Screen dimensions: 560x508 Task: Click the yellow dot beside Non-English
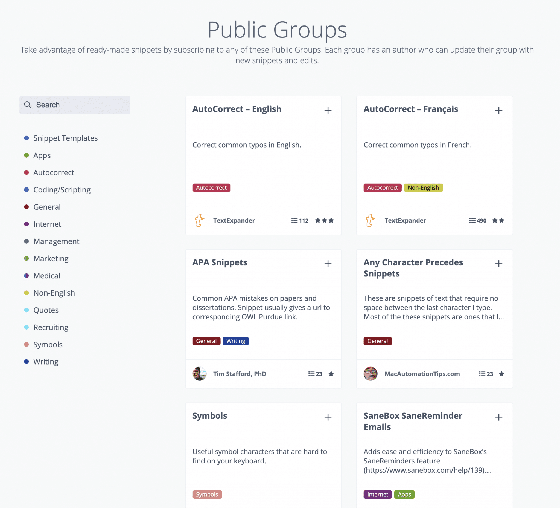[27, 293]
